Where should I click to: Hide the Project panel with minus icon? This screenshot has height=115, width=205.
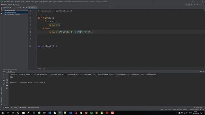click(27, 8)
